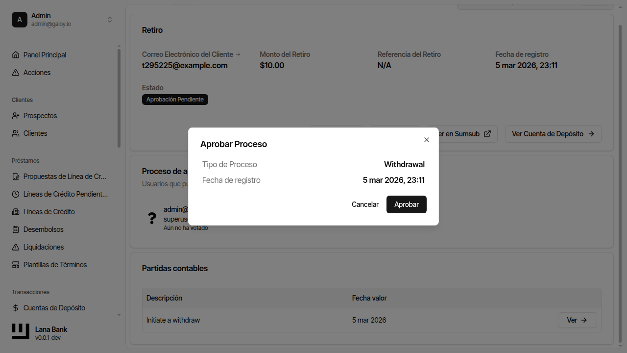Close the Aprobar Proceso dialog
Viewport: 627px width, 353px height.
(x=427, y=140)
